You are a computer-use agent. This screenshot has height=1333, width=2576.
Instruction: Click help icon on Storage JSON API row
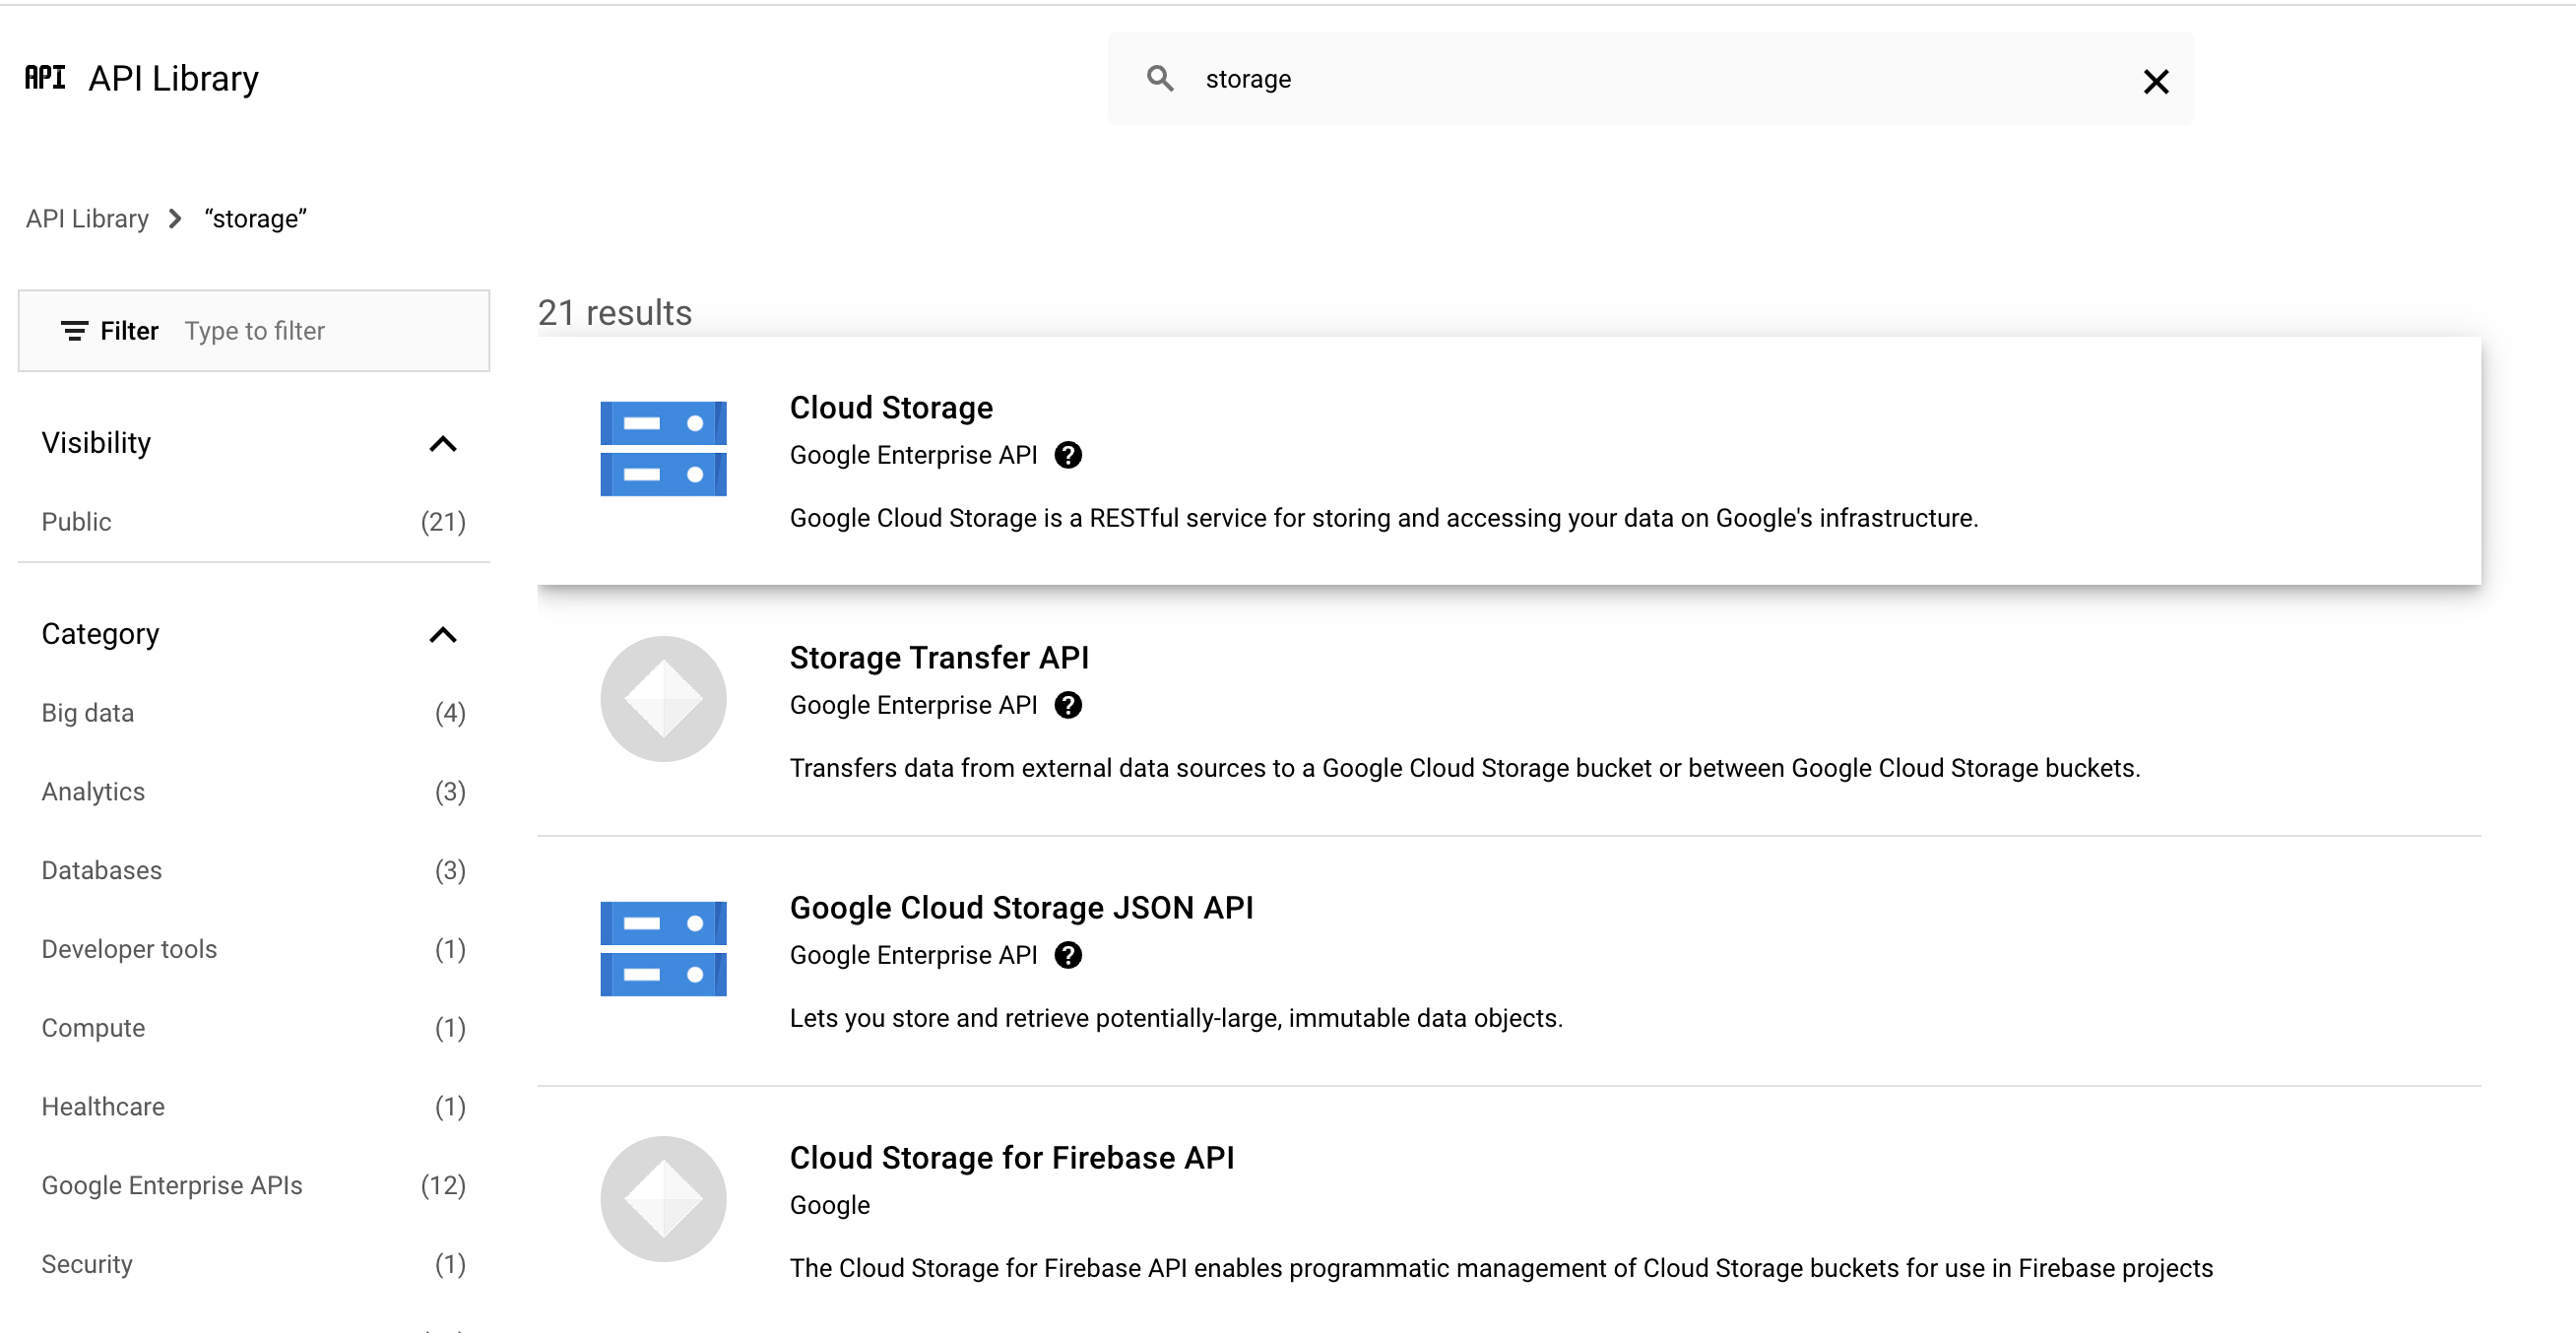click(1068, 955)
